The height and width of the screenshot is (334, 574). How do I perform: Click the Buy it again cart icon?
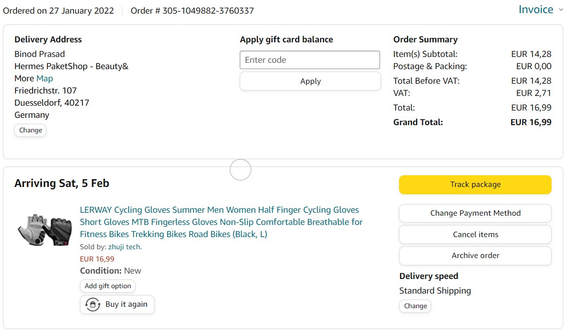[93, 304]
